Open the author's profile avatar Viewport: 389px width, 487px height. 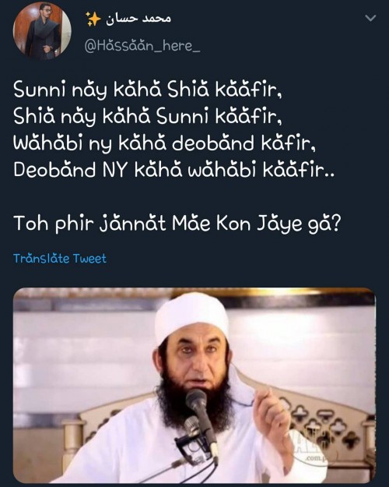(x=42, y=30)
